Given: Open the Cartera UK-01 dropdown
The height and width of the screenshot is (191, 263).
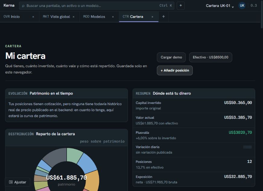Looking at the screenshot, I should tap(220, 6).
